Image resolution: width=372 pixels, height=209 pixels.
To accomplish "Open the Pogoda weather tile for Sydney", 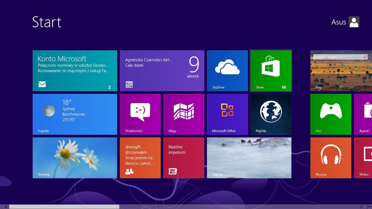I will tap(75, 114).
